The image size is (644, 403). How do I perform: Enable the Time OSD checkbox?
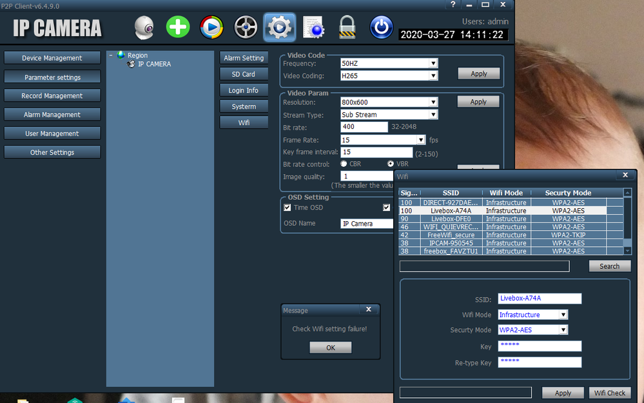coord(288,208)
